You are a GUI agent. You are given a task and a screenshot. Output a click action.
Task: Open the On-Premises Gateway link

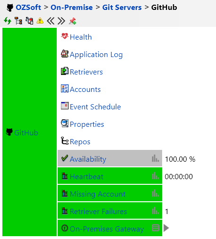pyautogui.click(x=107, y=229)
